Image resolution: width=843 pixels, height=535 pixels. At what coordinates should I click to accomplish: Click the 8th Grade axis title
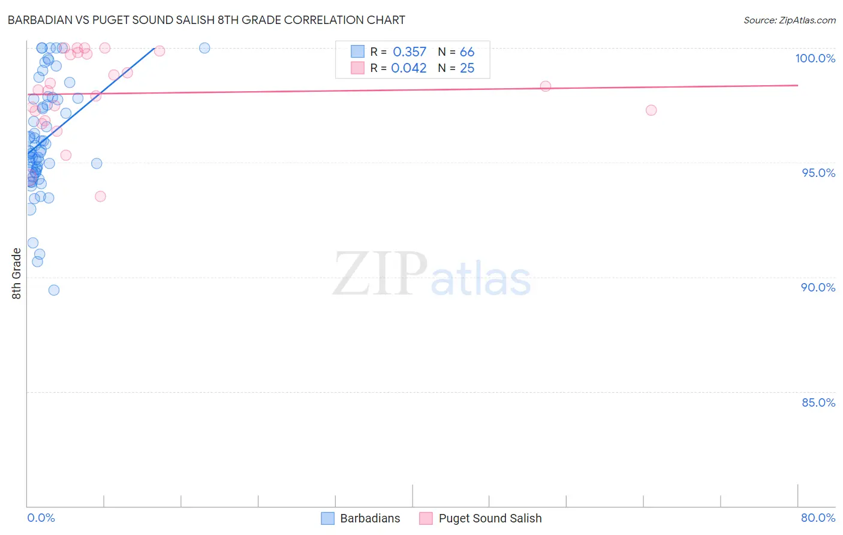click(16, 273)
